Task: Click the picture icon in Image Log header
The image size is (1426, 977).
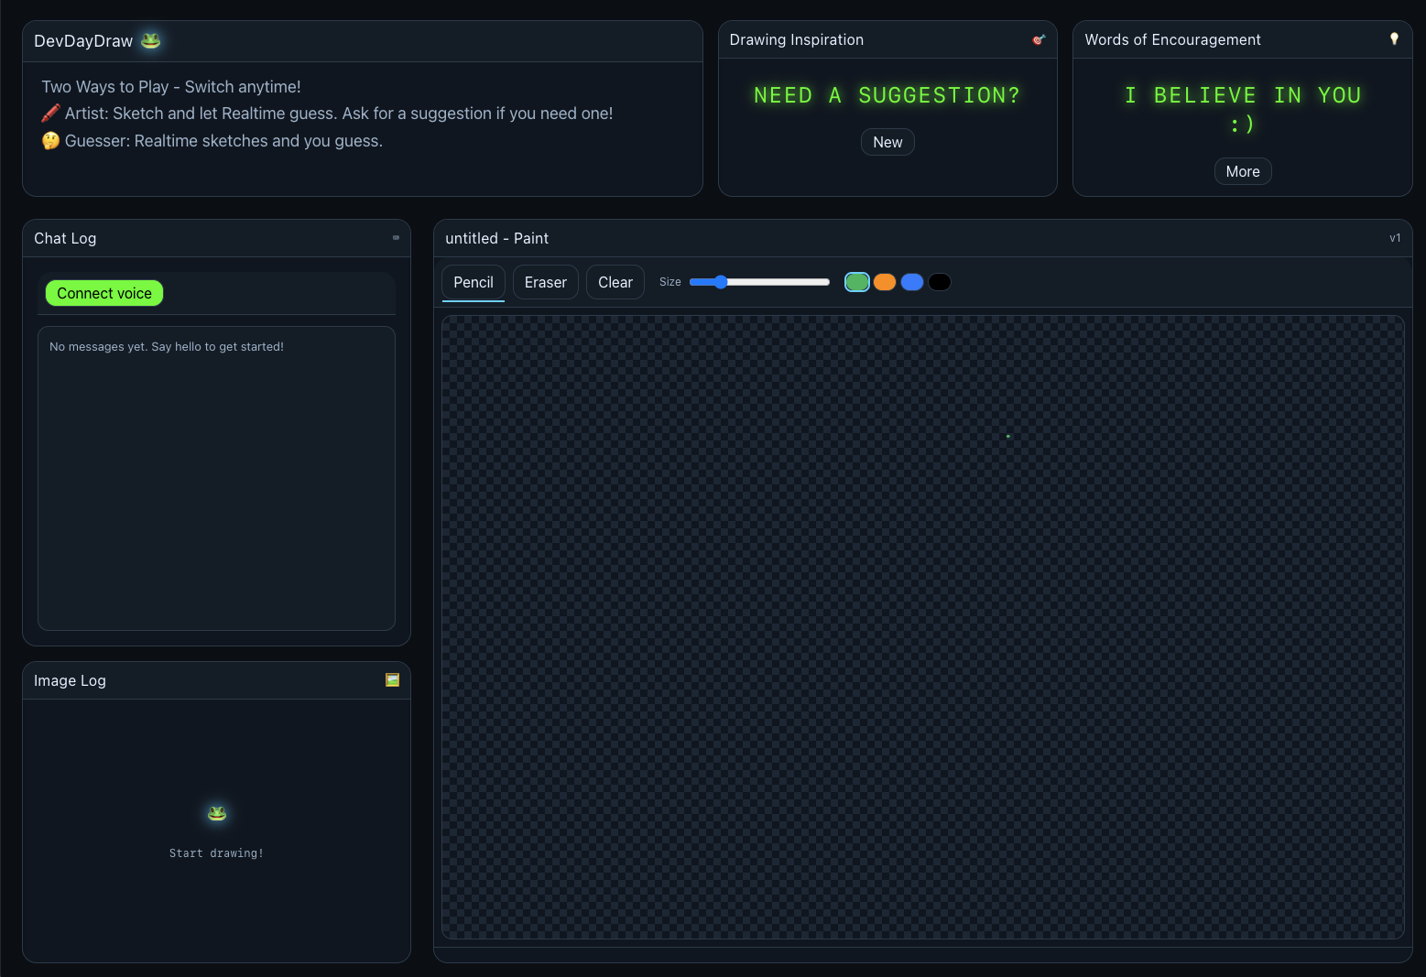Action: point(392,680)
